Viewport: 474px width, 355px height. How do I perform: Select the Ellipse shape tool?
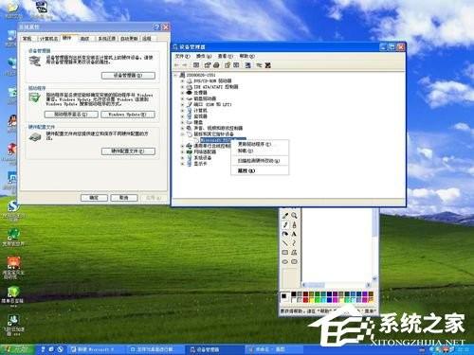285,261
